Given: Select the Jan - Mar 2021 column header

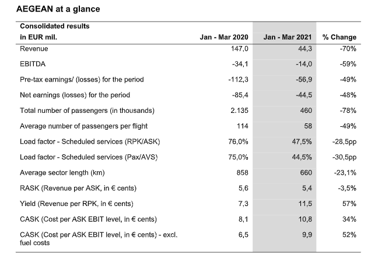Looking at the screenshot, I should 288,37.
